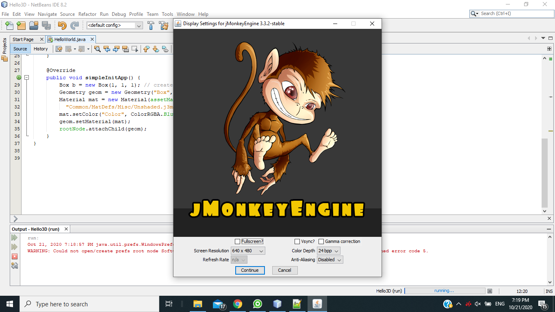Viewport: 555px width, 312px height.
Task: Open the Debug menu
Action: [x=119, y=14]
